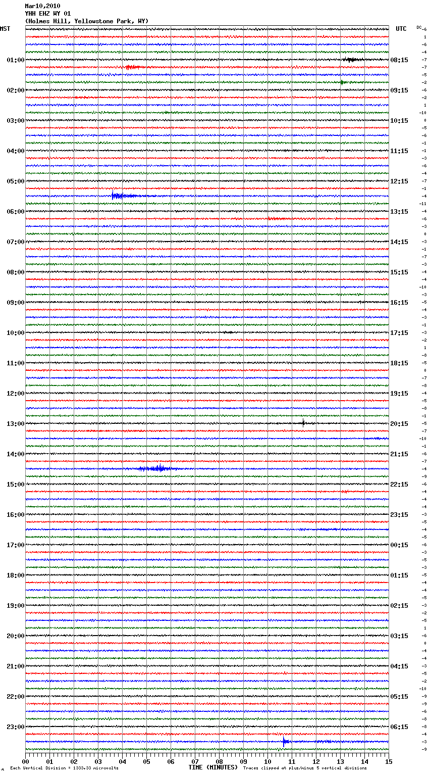
Task: Select the "01:00" MST time label
Action: coord(16,60)
